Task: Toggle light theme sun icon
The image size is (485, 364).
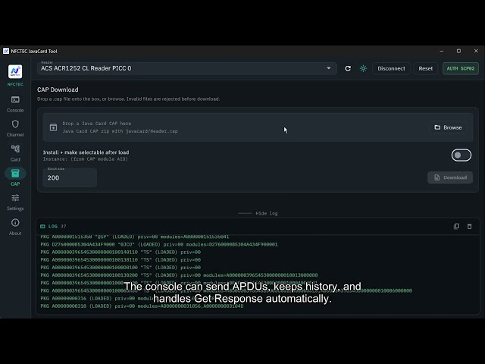Action: (x=363, y=68)
